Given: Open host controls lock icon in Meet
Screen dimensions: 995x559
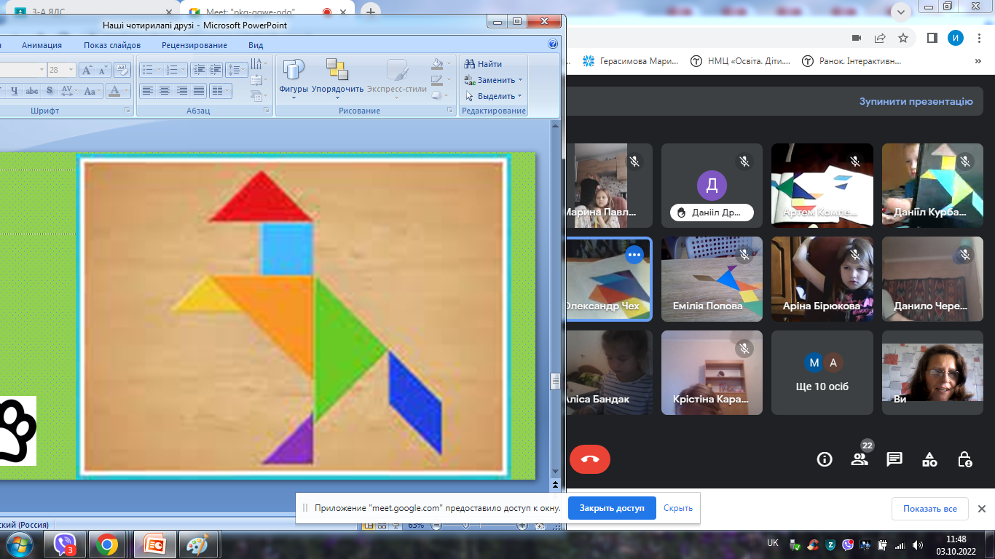Looking at the screenshot, I should coord(964,459).
